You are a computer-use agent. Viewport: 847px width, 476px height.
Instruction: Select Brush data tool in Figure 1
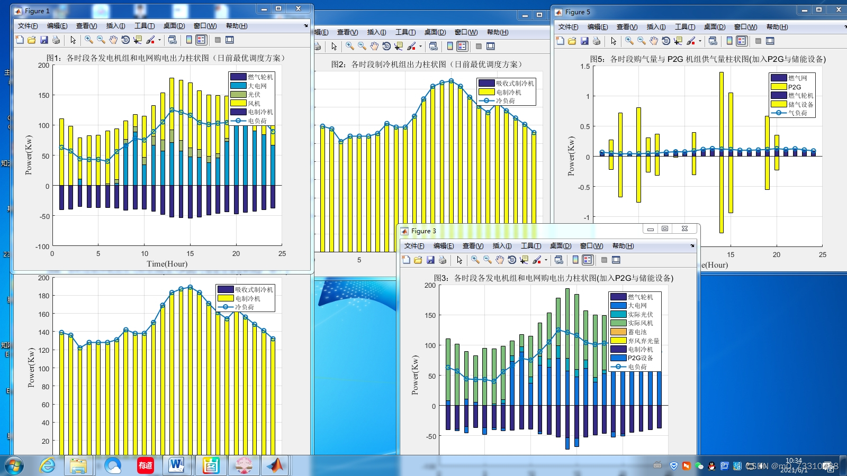(x=150, y=40)
